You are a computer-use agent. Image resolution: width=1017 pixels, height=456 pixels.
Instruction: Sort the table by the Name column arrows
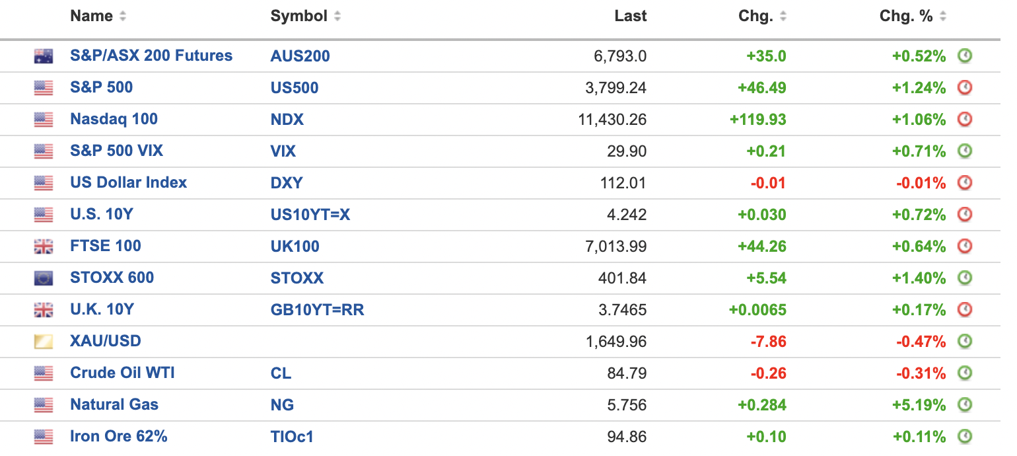pos(123,17)
